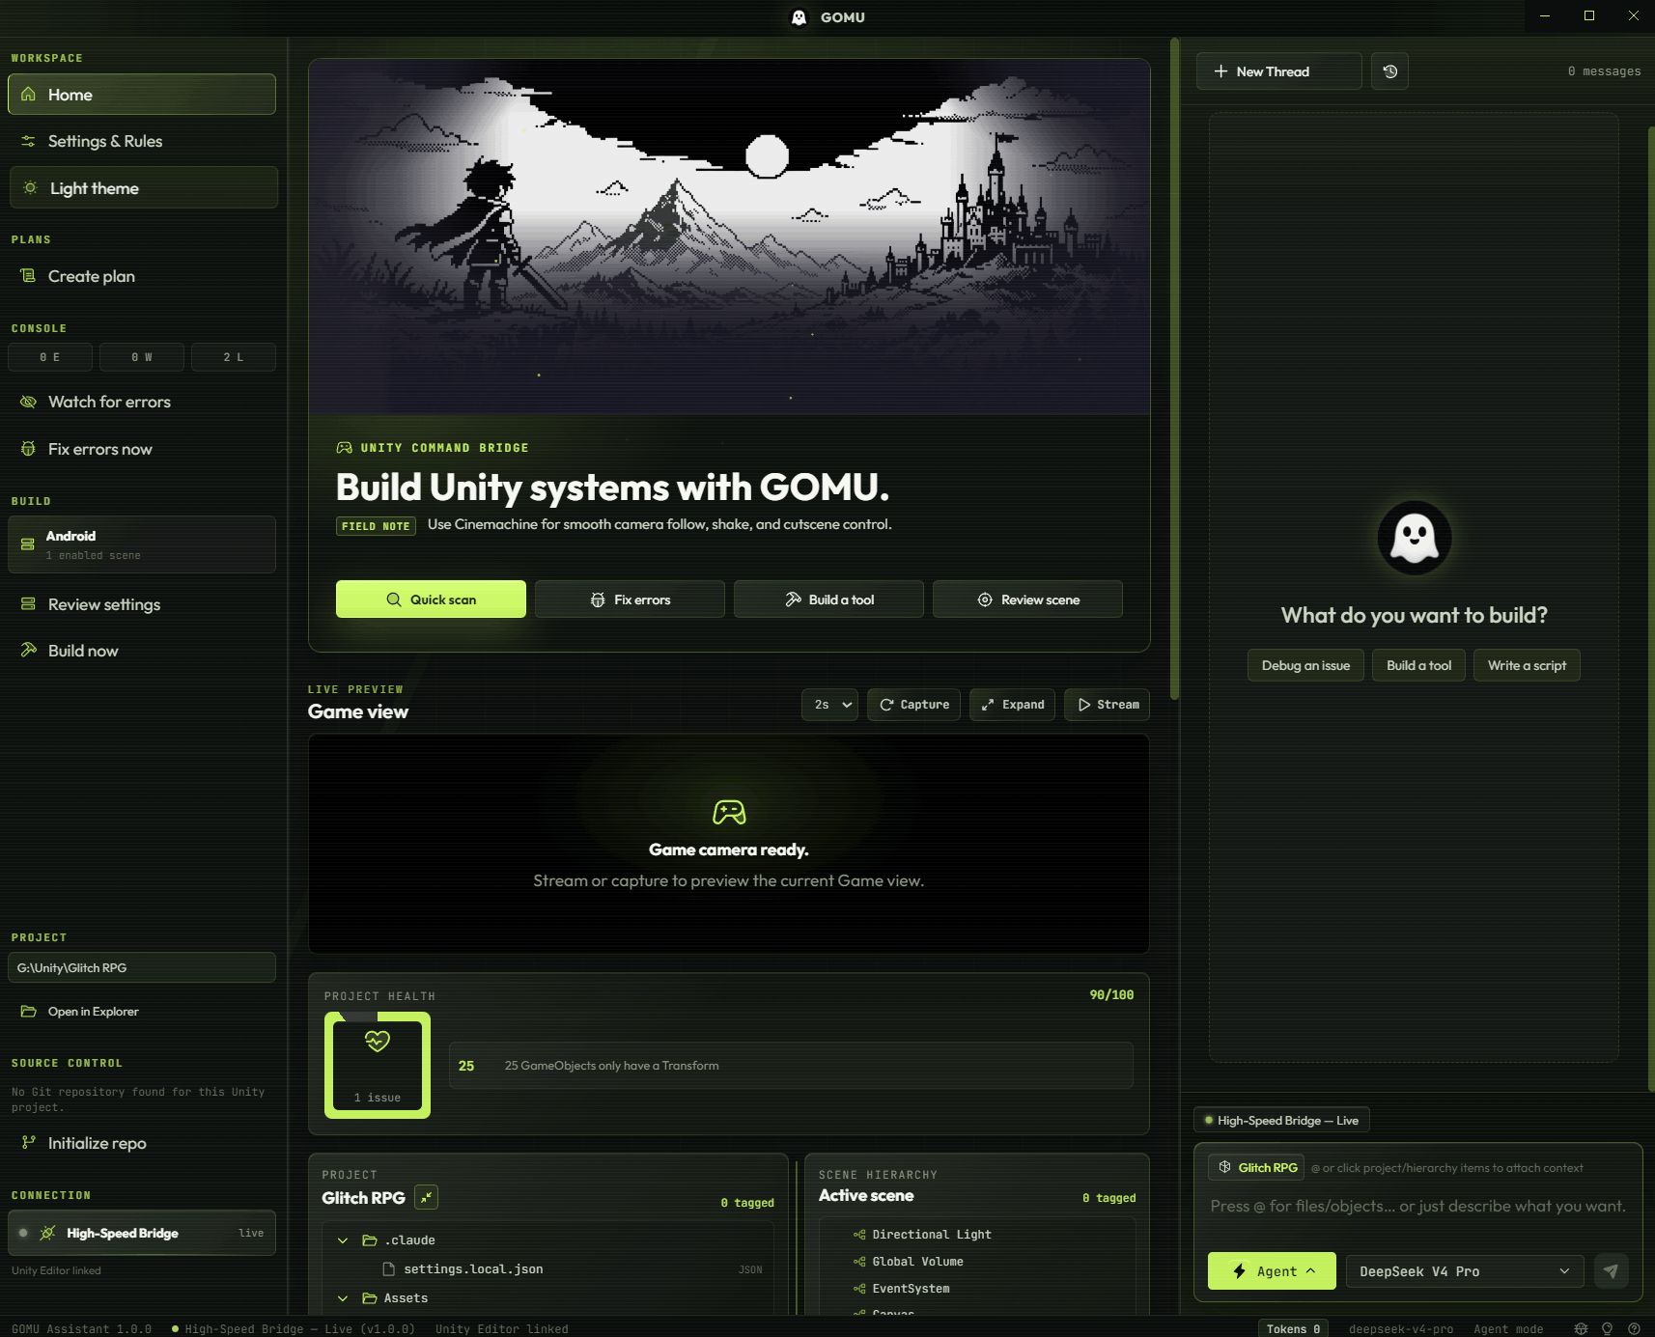Select Build now in sidebar
Screen dimensions: 1655x1337
coord(142,651)
